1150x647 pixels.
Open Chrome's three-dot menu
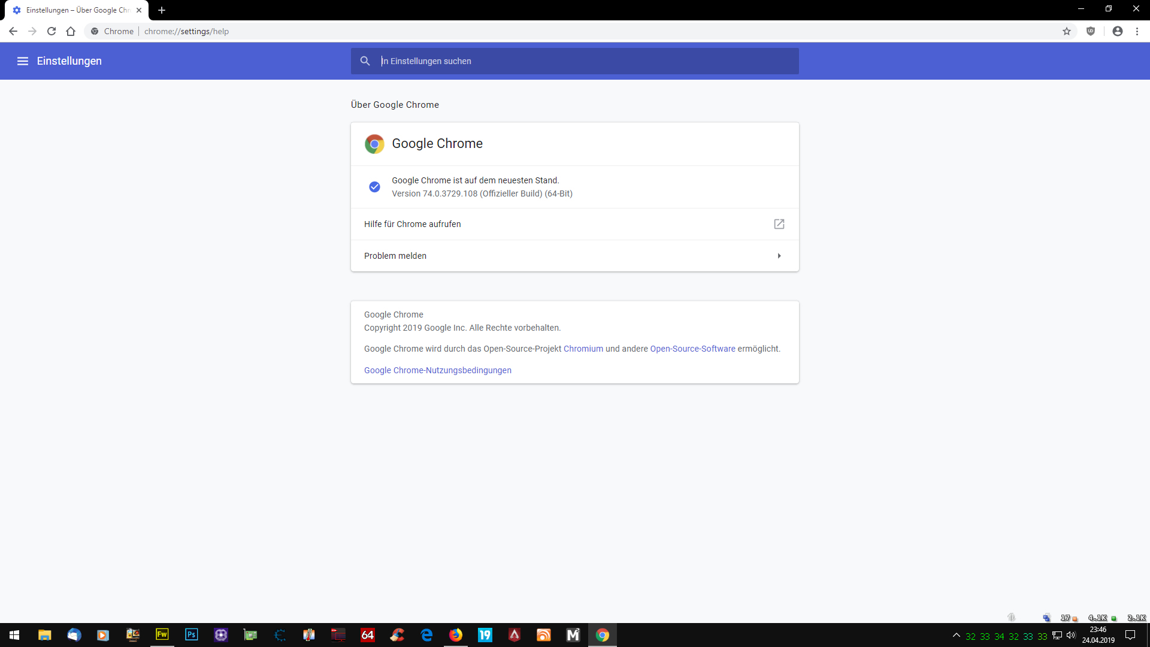(1137, 31)
